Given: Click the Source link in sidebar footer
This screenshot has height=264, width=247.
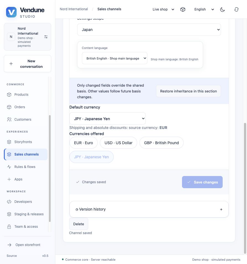Looking at the screenshot, I should point(12,256).
